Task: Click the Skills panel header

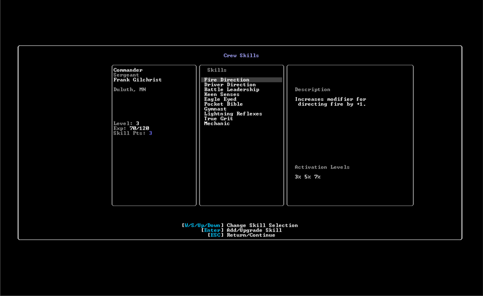Action: coord(217,70)
